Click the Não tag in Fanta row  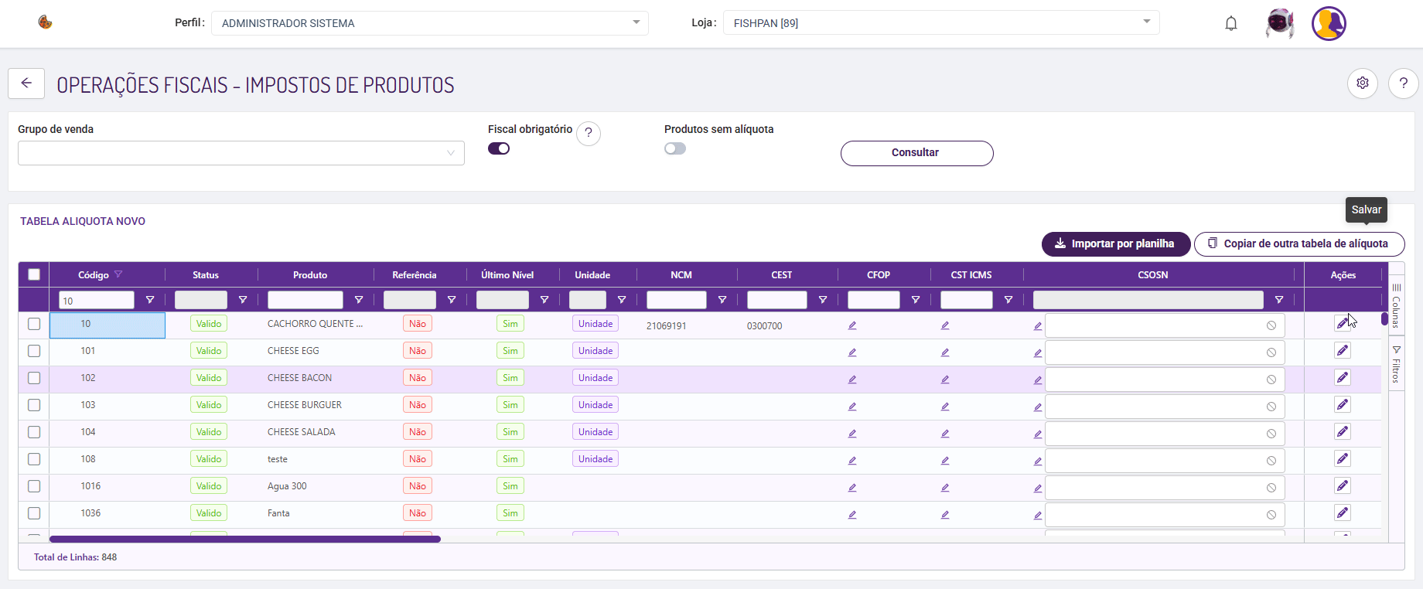coord(418,513)
